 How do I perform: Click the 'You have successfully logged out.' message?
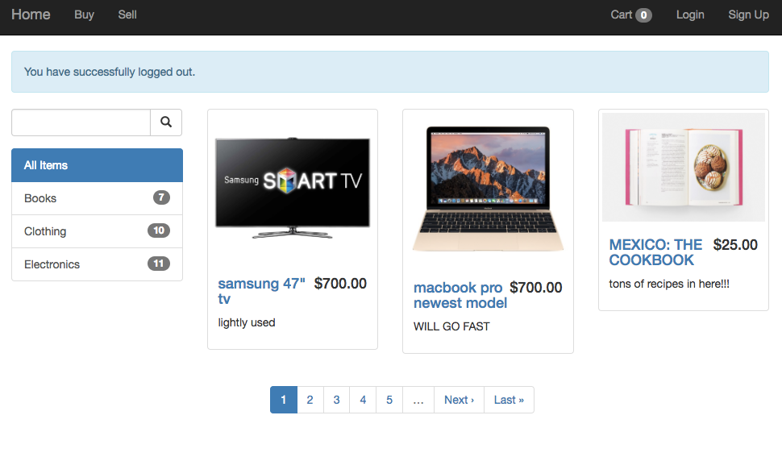[110, 72]
